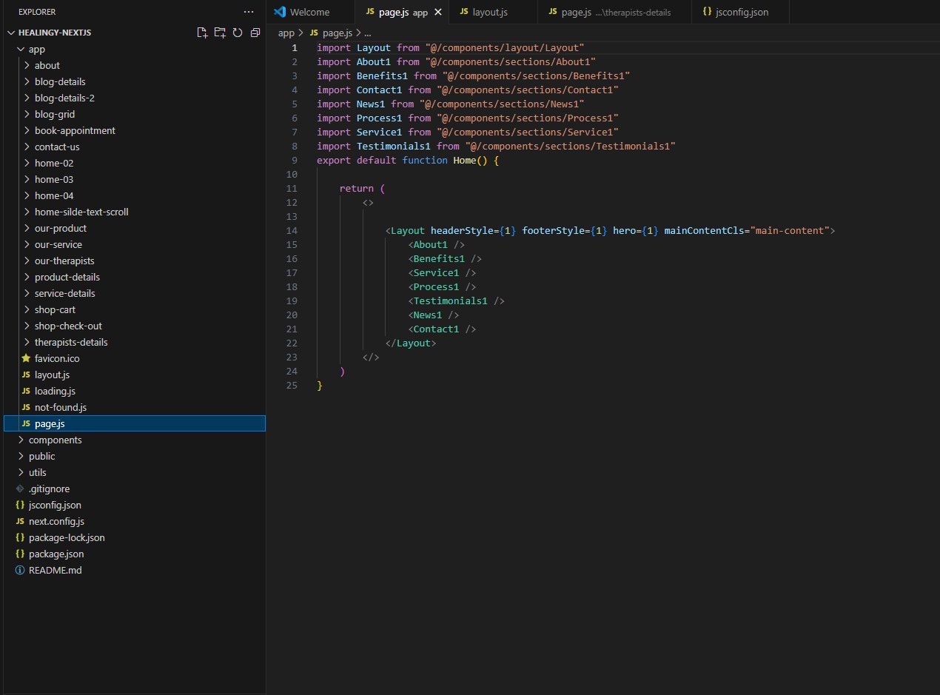Click the ellipsis at the breadcrumb end
Viewport: 940px width, 695px height.
(x=368, y=33)
